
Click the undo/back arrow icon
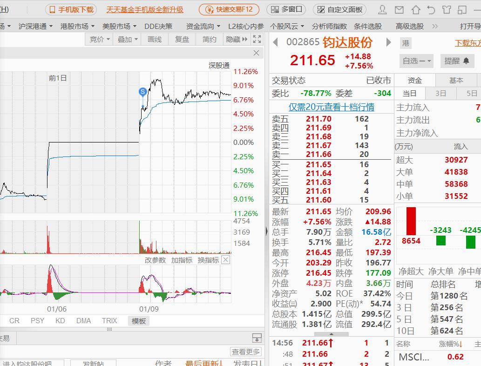[x=431, y=10]
